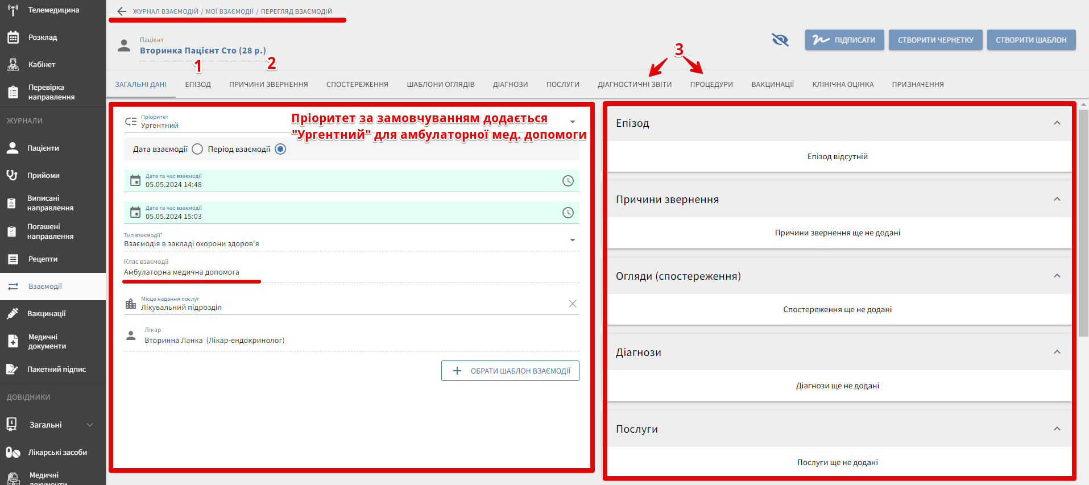Viewport: 1089px width, 485px height.
Task: Click the Підписати button
Action: (x=844, y=40)
